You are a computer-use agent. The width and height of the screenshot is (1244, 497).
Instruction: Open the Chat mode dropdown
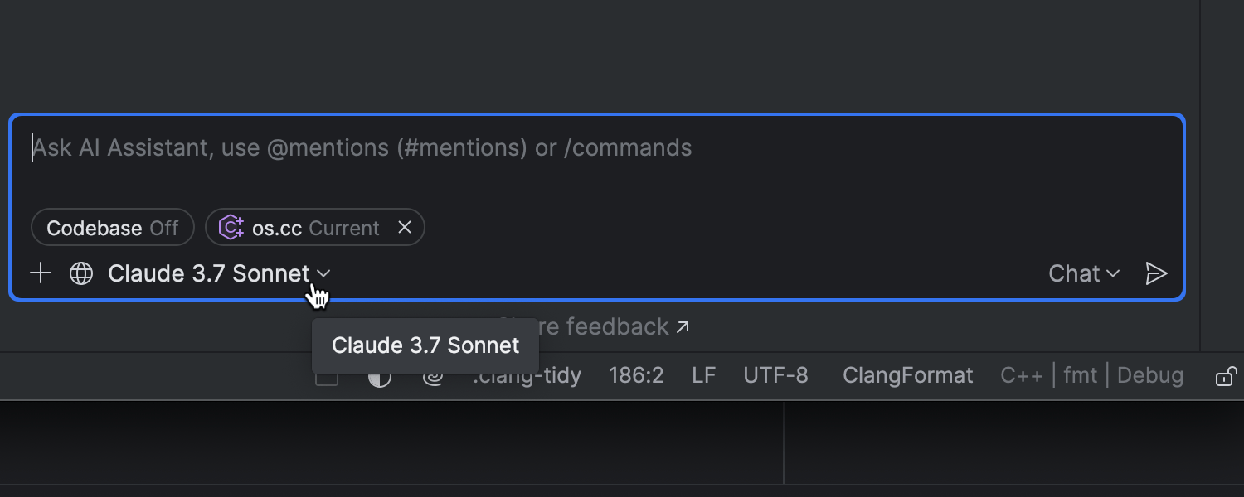coord(1083,273)
